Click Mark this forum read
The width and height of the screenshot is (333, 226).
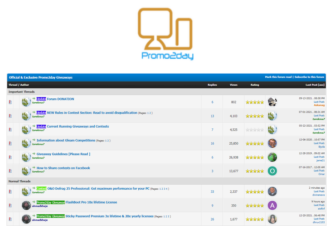(x=278, y=77)
